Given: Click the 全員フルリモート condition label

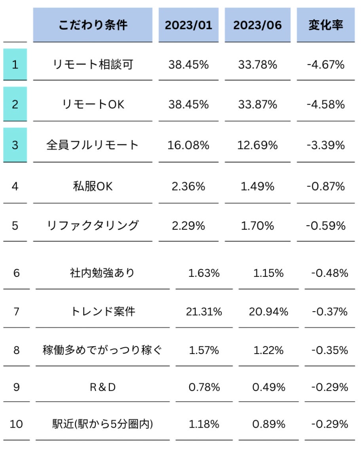Looking at the screenshot, I should (x=93, y=145).
